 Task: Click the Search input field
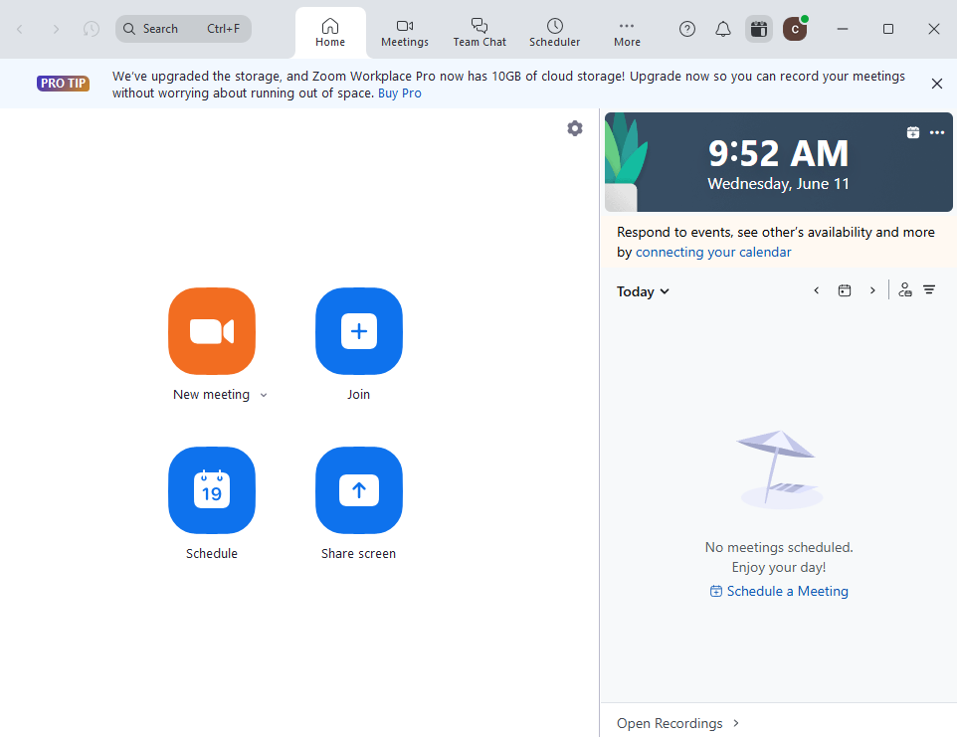point(184,29)
